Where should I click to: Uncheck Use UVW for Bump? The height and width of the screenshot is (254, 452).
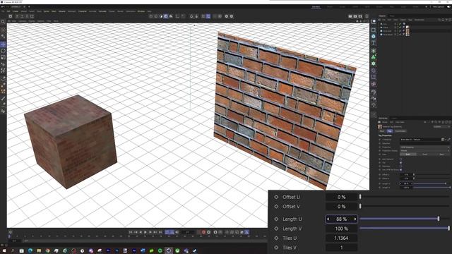point(400,169)
